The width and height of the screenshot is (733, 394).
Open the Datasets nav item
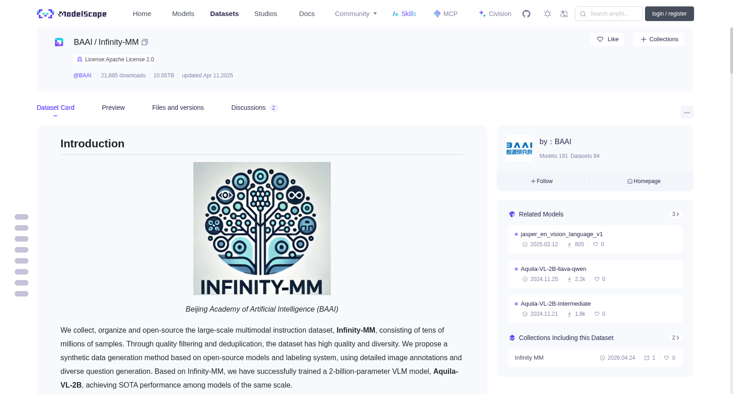pos(224,14)
